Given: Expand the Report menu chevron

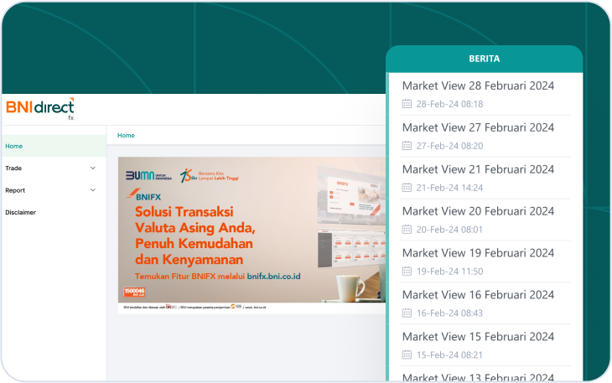Looking at the screenshot, I should (93, 190).
